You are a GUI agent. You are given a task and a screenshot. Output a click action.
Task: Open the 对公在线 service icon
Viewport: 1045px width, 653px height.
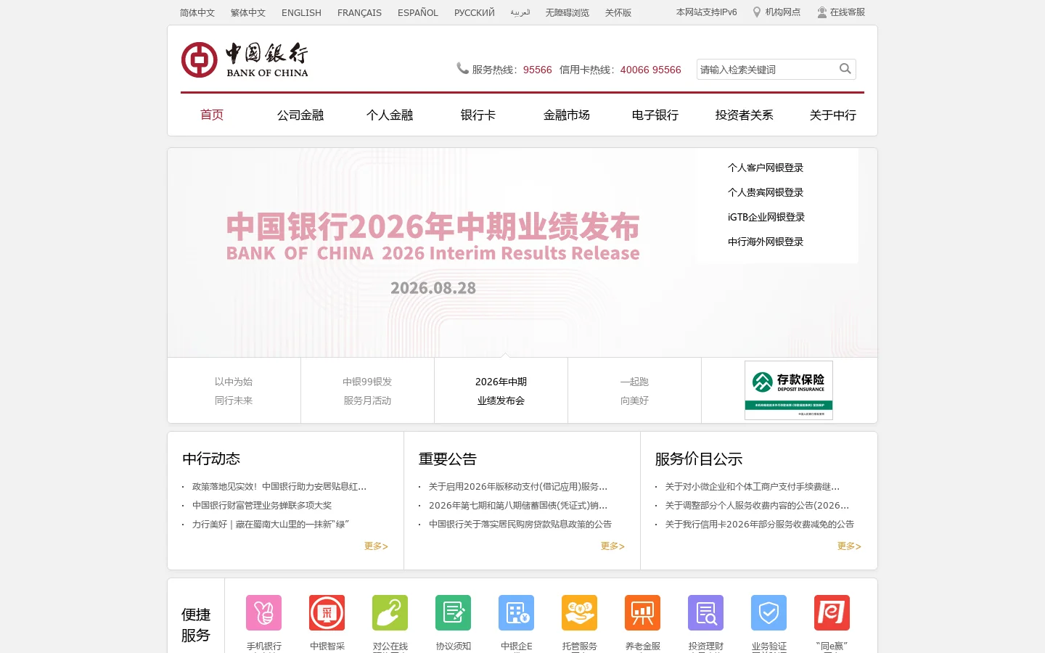[x=390, y=613]
